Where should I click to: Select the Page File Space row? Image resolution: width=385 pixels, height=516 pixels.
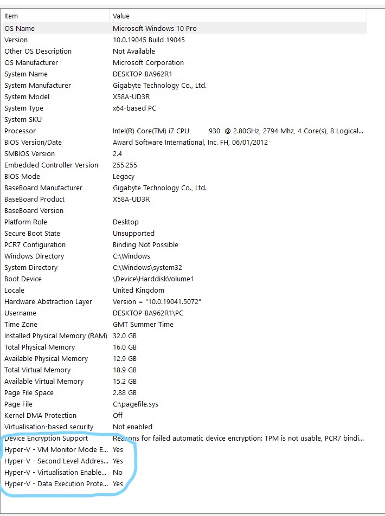[185, 392]
